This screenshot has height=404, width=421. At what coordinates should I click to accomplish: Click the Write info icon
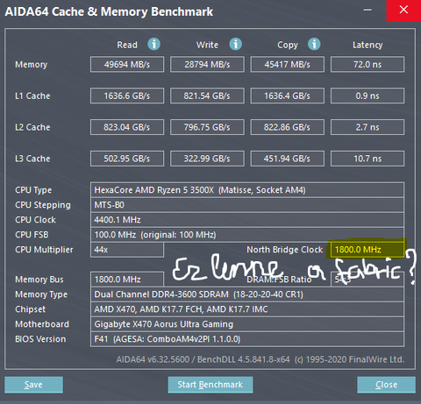pyautogui.click(x=236, y=45)
